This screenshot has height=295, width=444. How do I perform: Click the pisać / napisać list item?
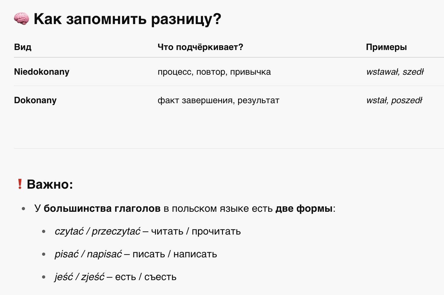point(136,254)
